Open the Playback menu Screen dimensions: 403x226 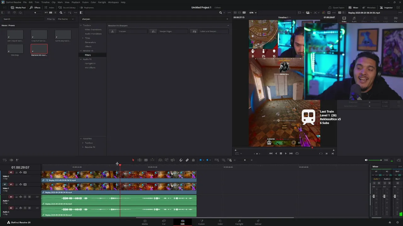pyautogui.click(x=76, y=2)
